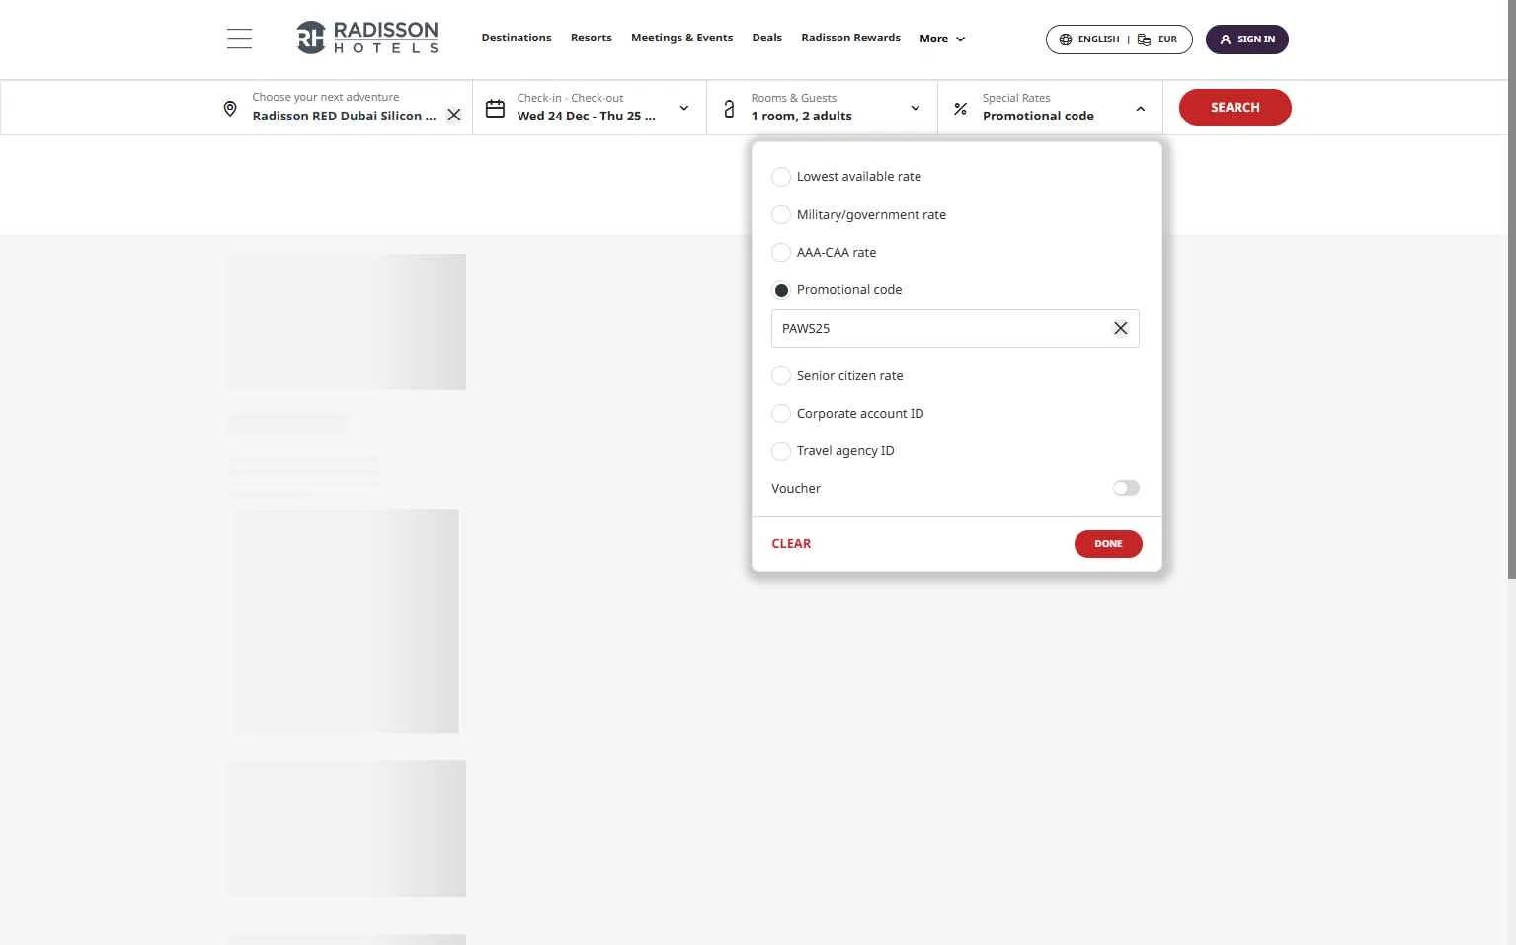Open Meetings & Events menu item

coord(681,38)
